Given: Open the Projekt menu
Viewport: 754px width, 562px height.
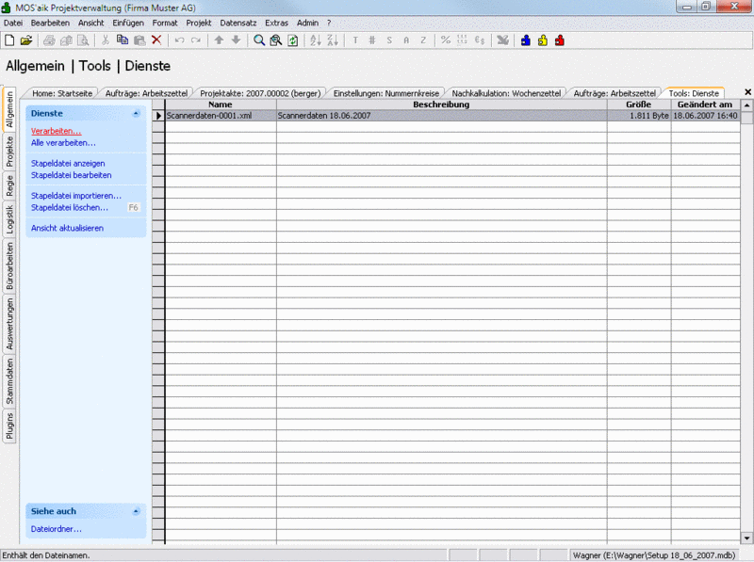Looking at the screenshot, I should click(x=199, y=23).
